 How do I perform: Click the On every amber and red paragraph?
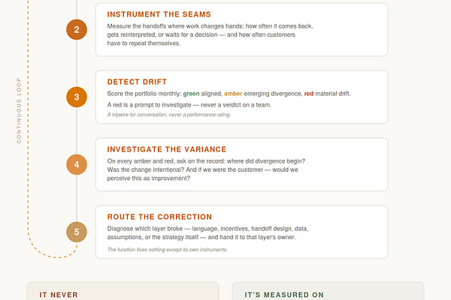tap(206, 169)
